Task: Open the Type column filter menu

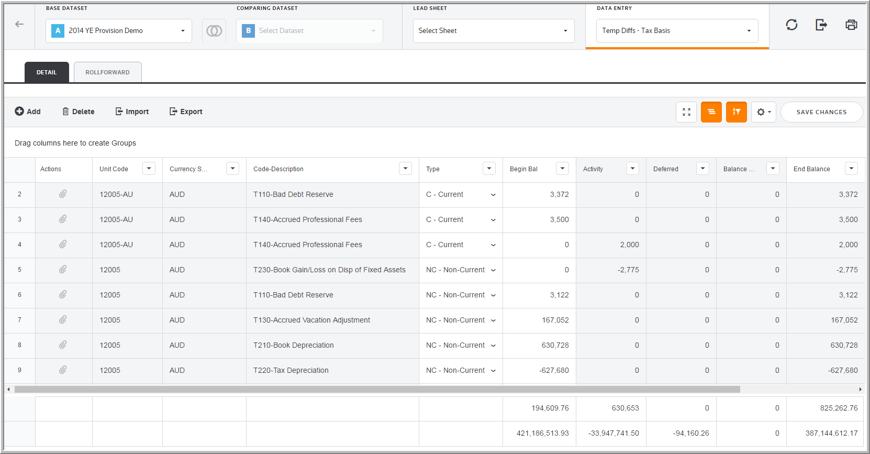Action: [x=489, y=169]
